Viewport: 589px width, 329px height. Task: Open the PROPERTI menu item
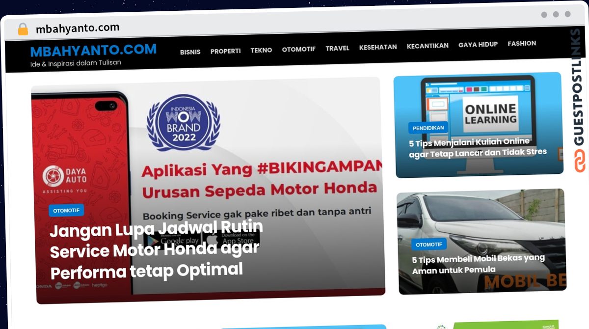click(225, 51)
